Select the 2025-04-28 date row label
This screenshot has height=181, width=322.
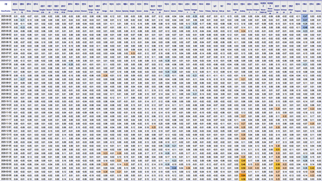pos(6,16)
